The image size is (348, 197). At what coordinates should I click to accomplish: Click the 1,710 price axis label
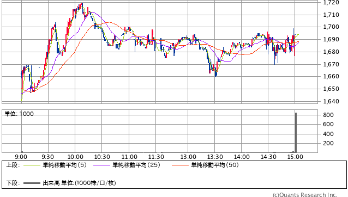pyautogui.click(x=331, y=15)
